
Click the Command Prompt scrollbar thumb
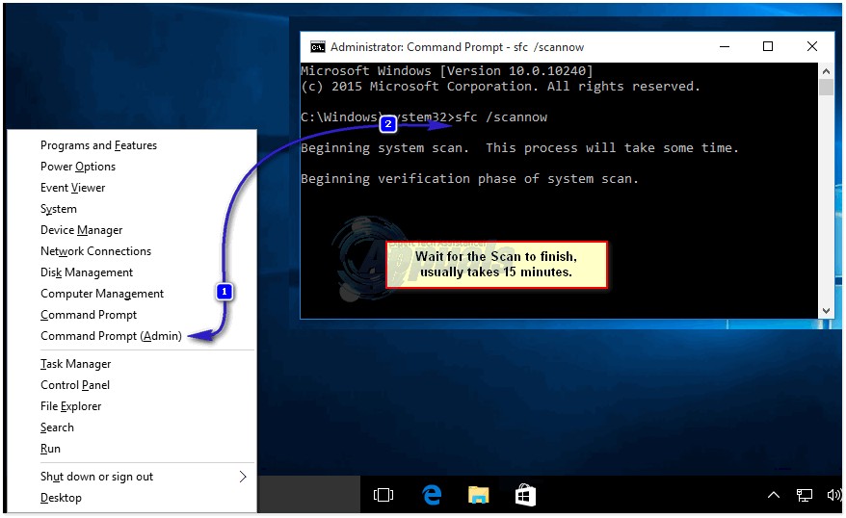click(x=826, y=88)
